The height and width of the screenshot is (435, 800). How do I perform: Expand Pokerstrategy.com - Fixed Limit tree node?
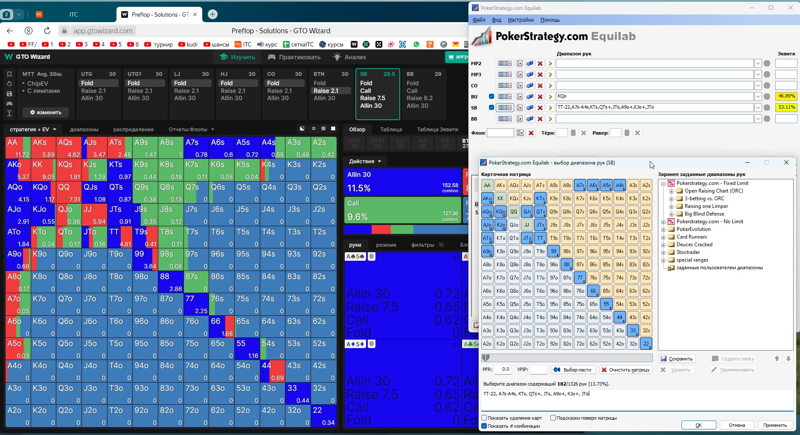[663, 184]
